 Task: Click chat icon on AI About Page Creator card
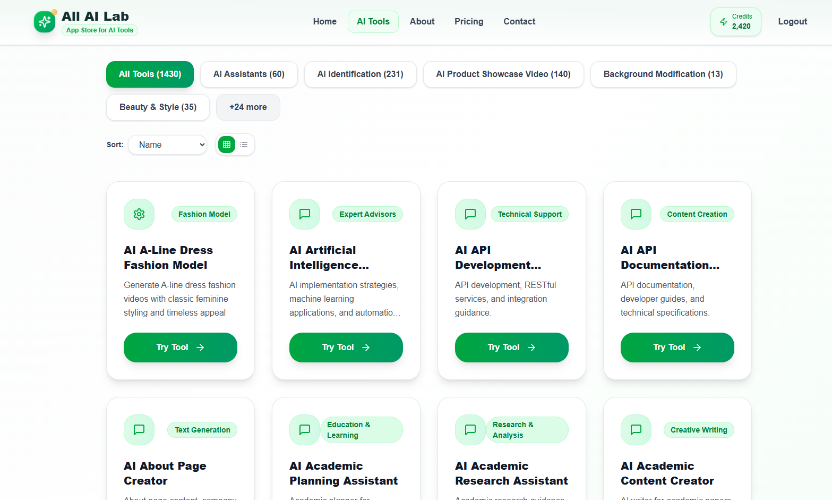point(139,430)
